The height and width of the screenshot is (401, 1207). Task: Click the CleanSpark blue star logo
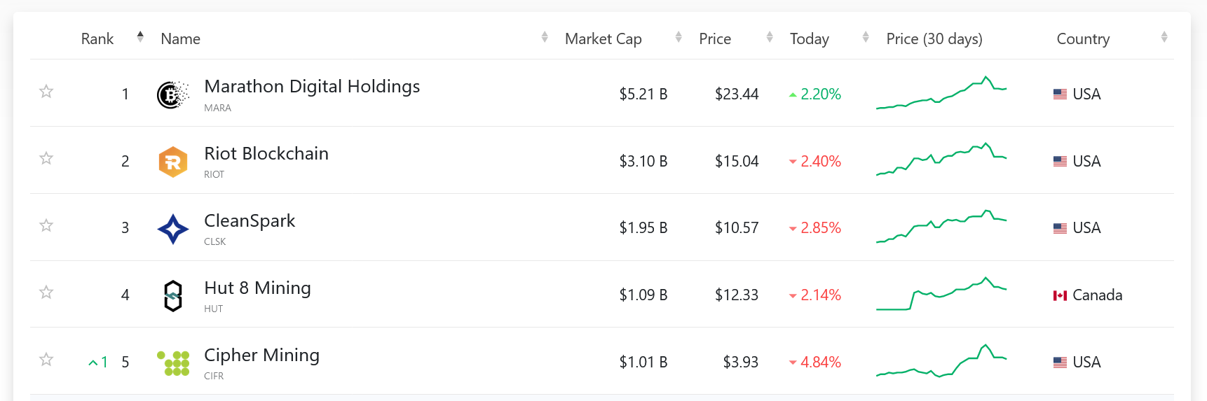point(172,229)
